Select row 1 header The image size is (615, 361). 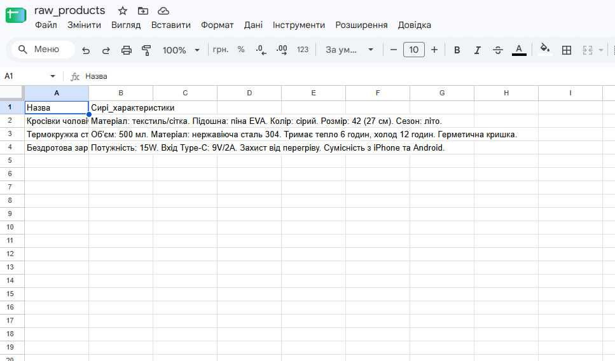(12, 107)
